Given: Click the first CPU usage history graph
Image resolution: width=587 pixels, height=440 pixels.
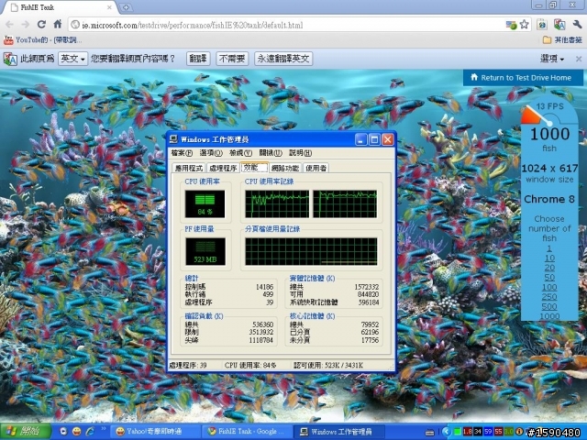Looking at the screenshot, I should tap(277, 203).
